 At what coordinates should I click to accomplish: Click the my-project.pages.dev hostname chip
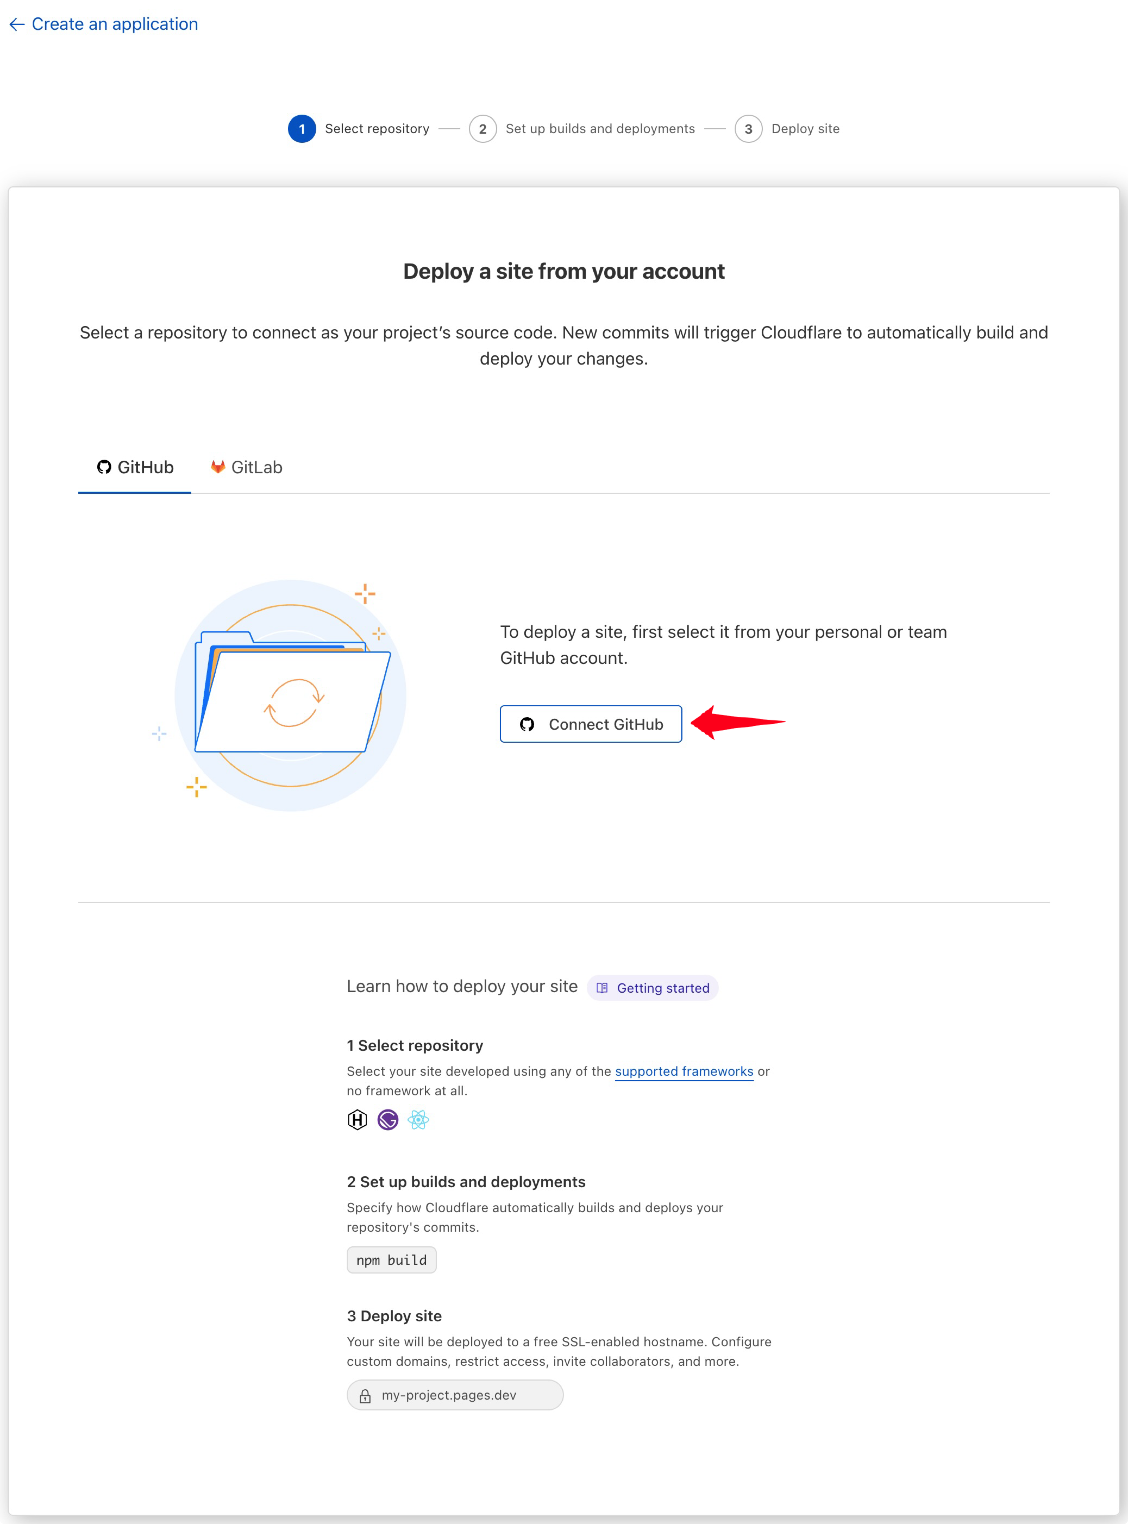455,1395
